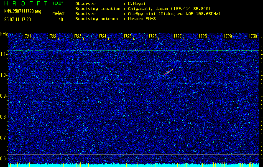Image resolution: width=263 pixels, height=167 pixels.
Task: Click the version label 1.00f
Action: pos(58,3)
